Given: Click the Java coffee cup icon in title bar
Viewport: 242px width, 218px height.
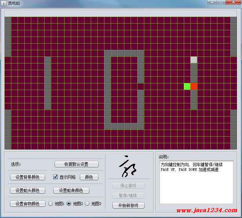Looking at the screenshot, I should coord(4,3).
